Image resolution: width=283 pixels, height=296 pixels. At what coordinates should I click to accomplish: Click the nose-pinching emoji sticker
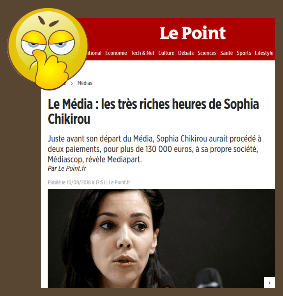tap(48, 49)
